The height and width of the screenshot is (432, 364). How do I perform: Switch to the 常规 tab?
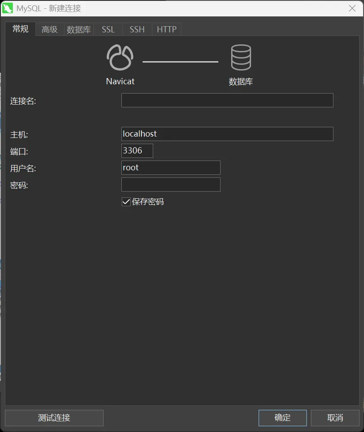click(x=20, y=29)
